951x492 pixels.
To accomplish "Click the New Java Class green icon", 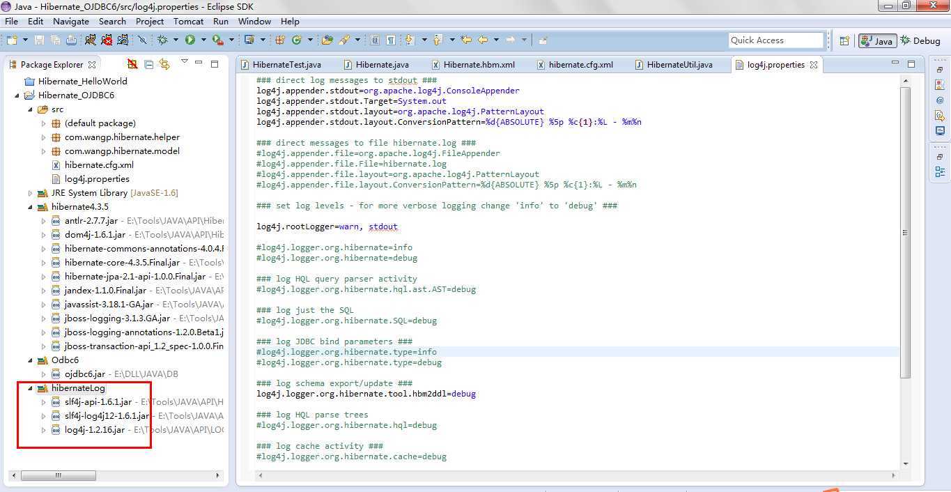I will pos(297,40).
